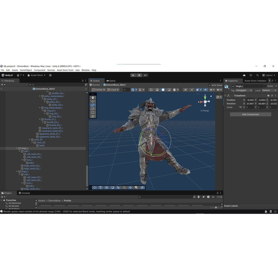
Task: Toggle scene audio mute button
Action: pyautogui.click(x=192, y=90)
